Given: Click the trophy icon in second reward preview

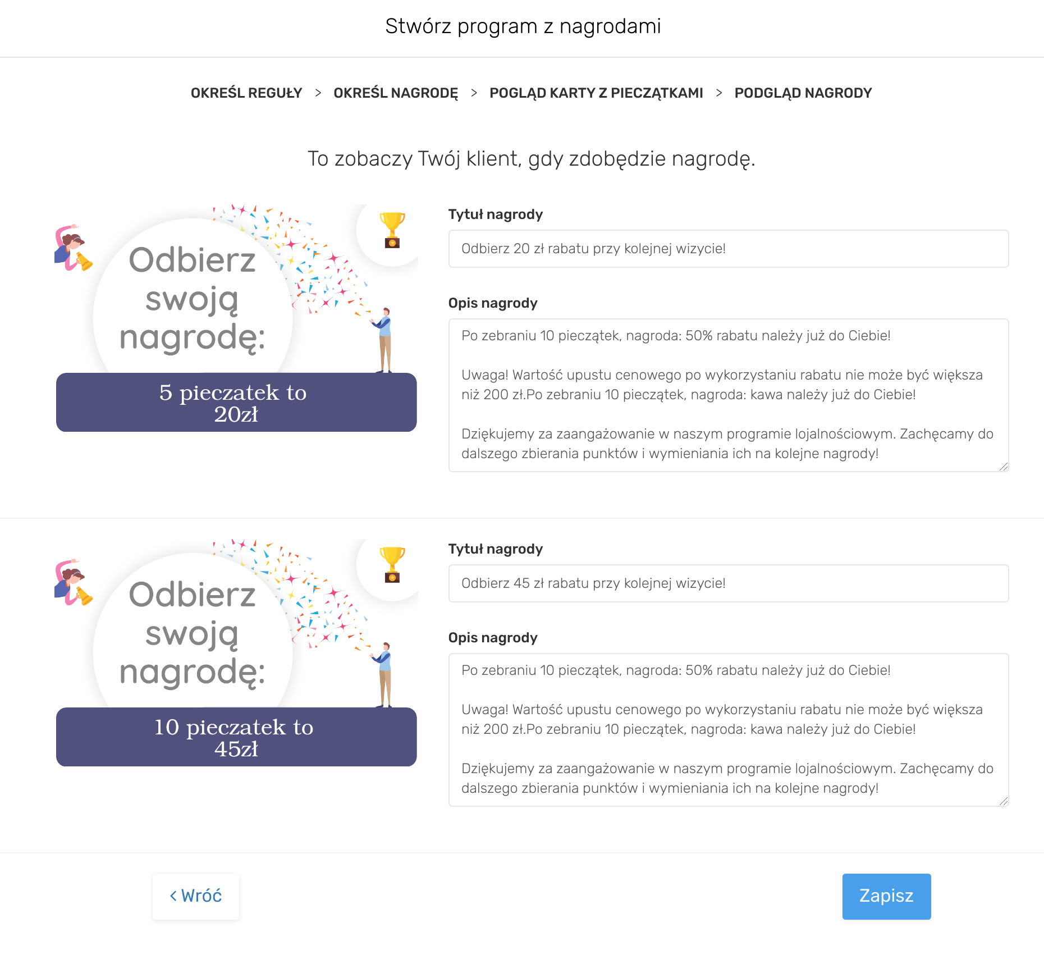Looking at the screenshot, I should tap(392, 564).
